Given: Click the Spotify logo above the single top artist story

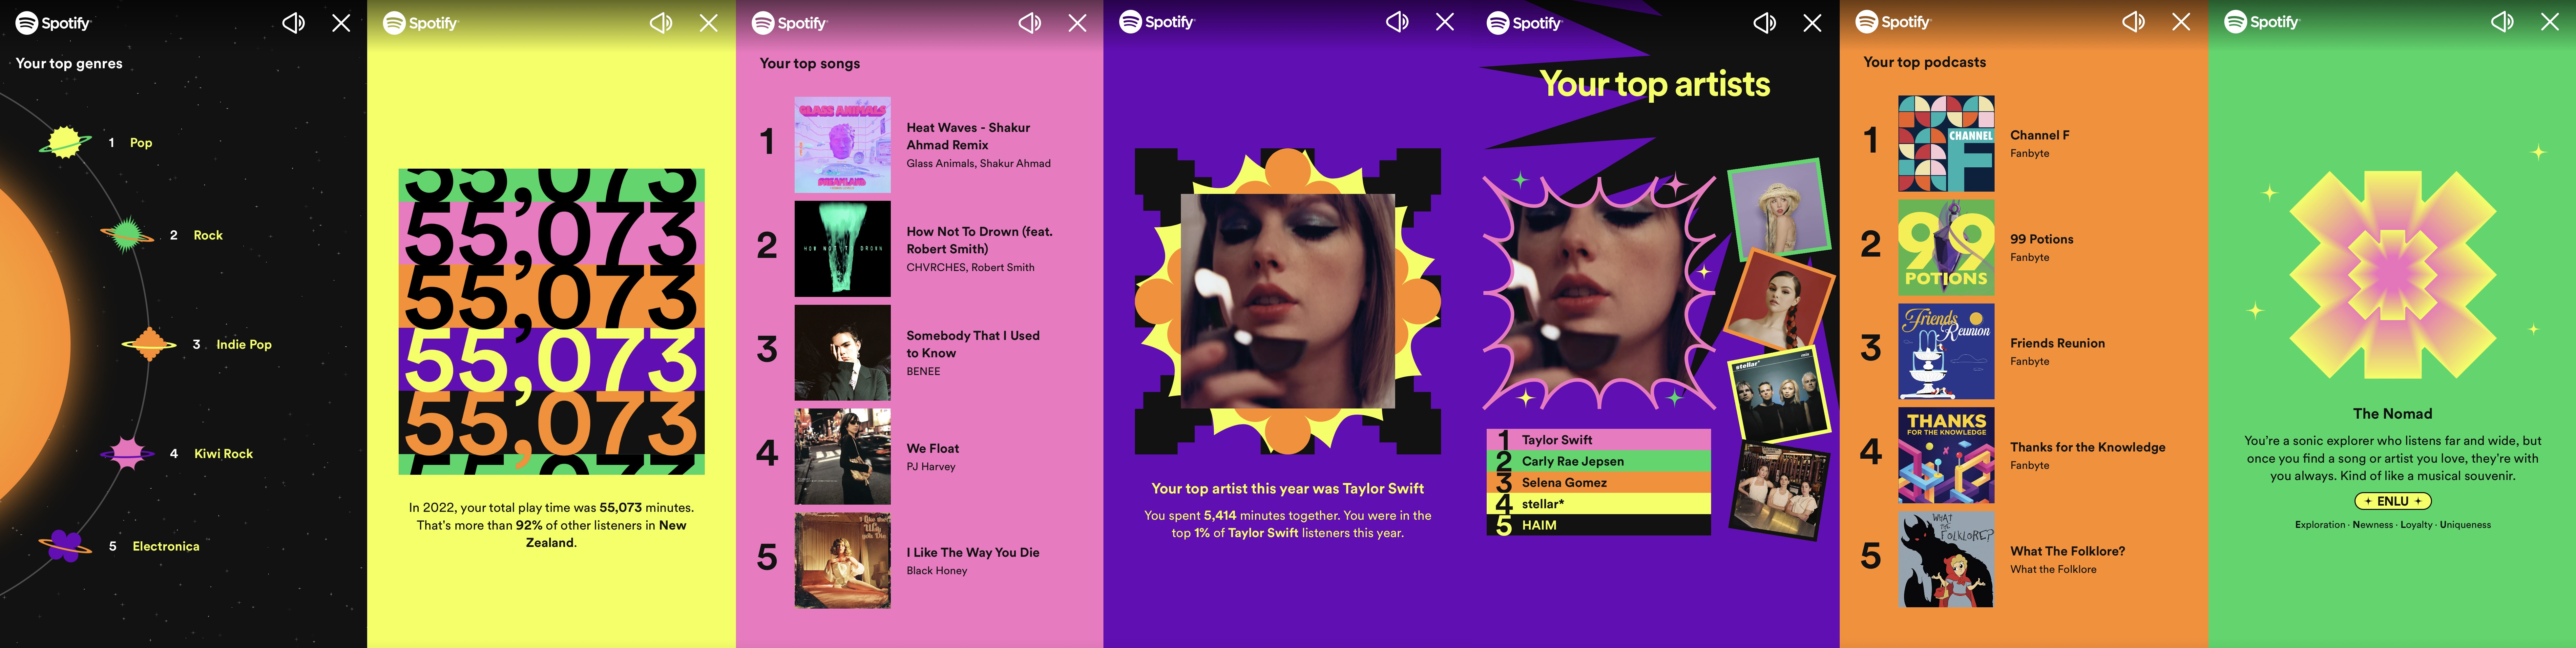Looking at the screenshot, I should [x=1157, y=22].
